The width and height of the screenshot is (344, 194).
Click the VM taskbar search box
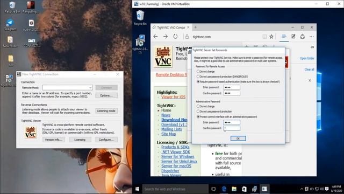click(x=175, y=189)
